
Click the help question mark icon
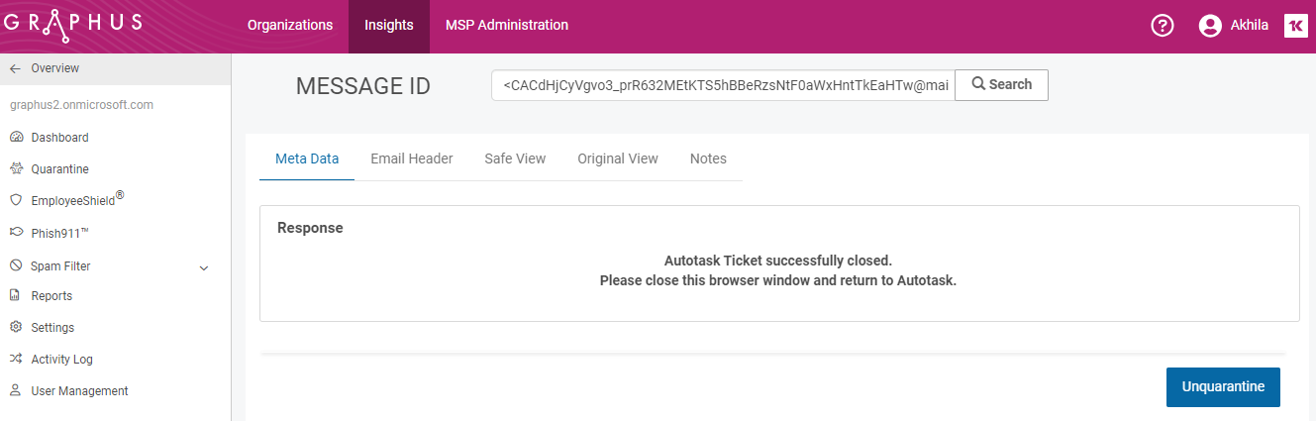(x=1163, y=26)
